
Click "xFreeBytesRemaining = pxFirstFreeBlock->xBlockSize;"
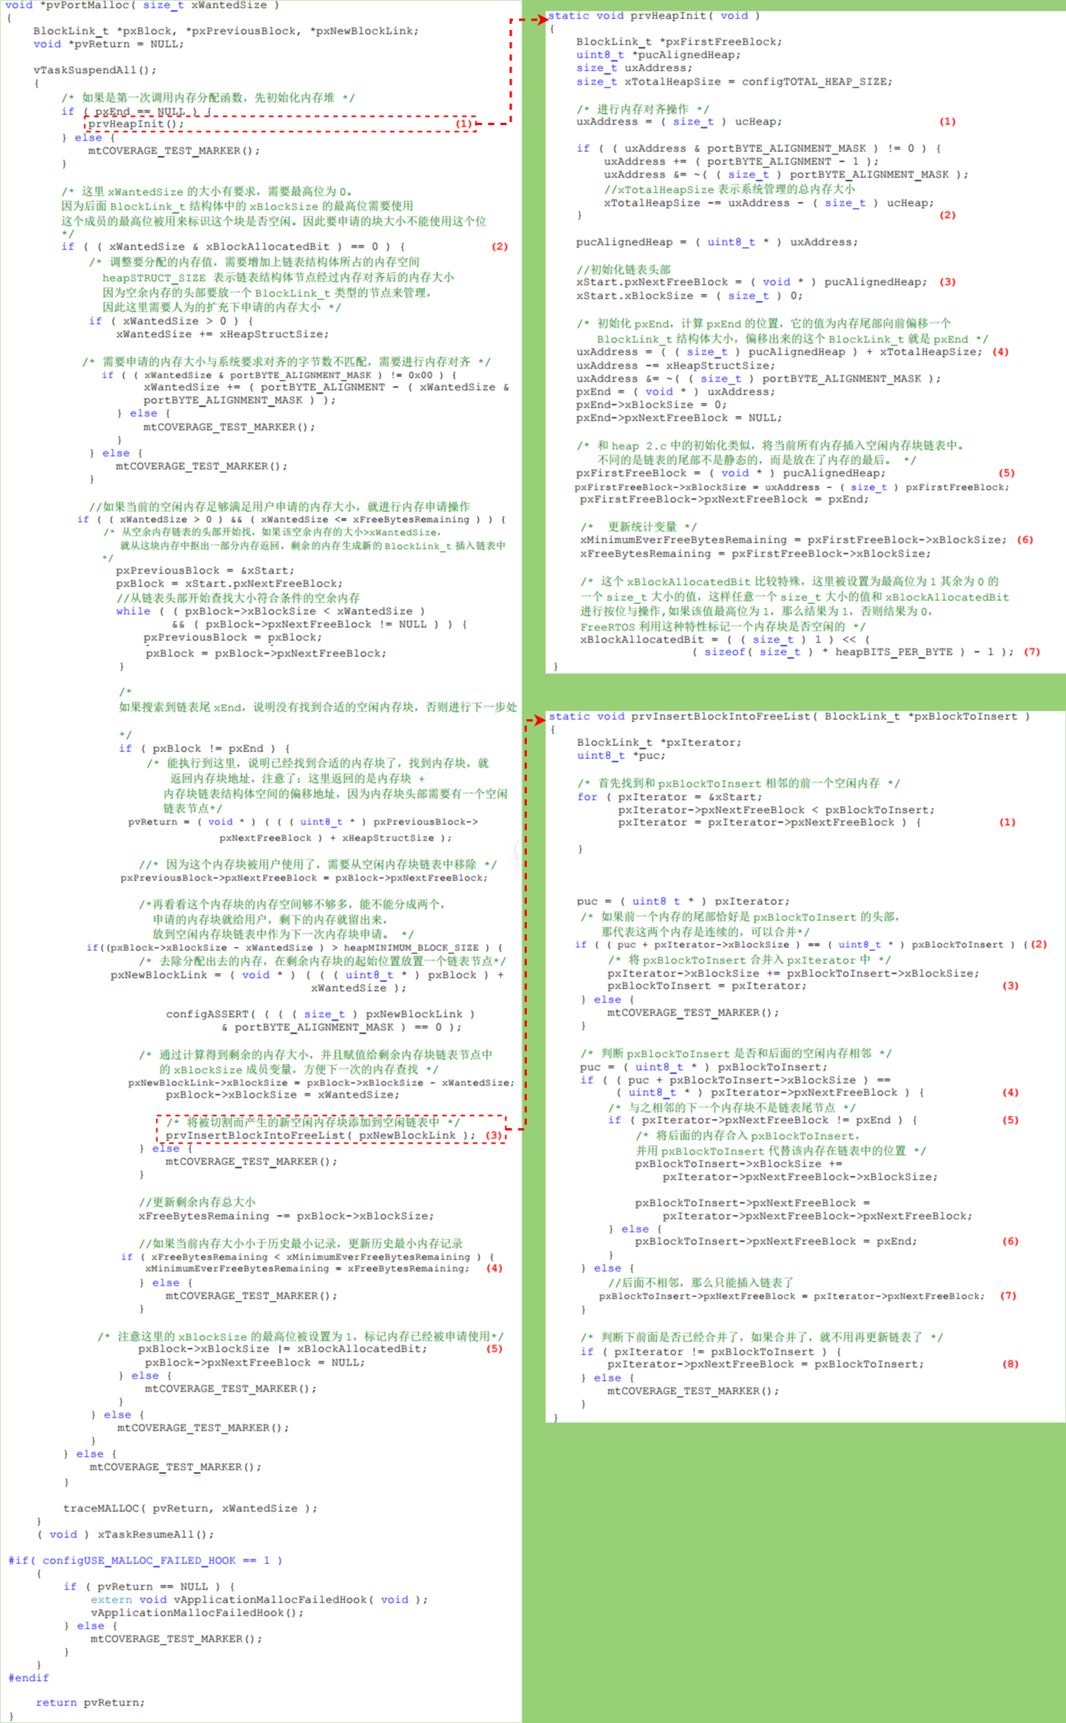755,554
